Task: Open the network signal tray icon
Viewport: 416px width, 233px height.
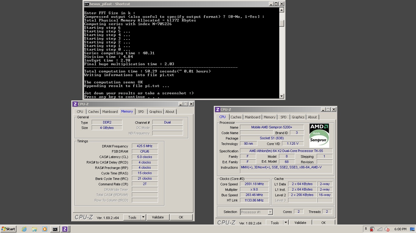Action: click(380, 229)
